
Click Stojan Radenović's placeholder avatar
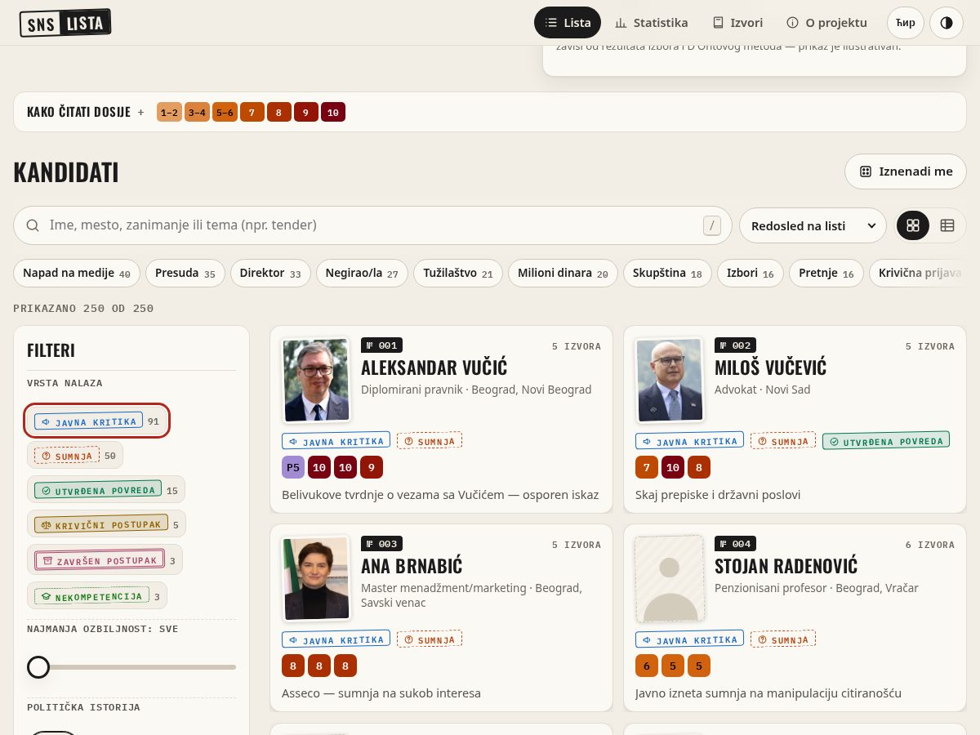(670, 578)
